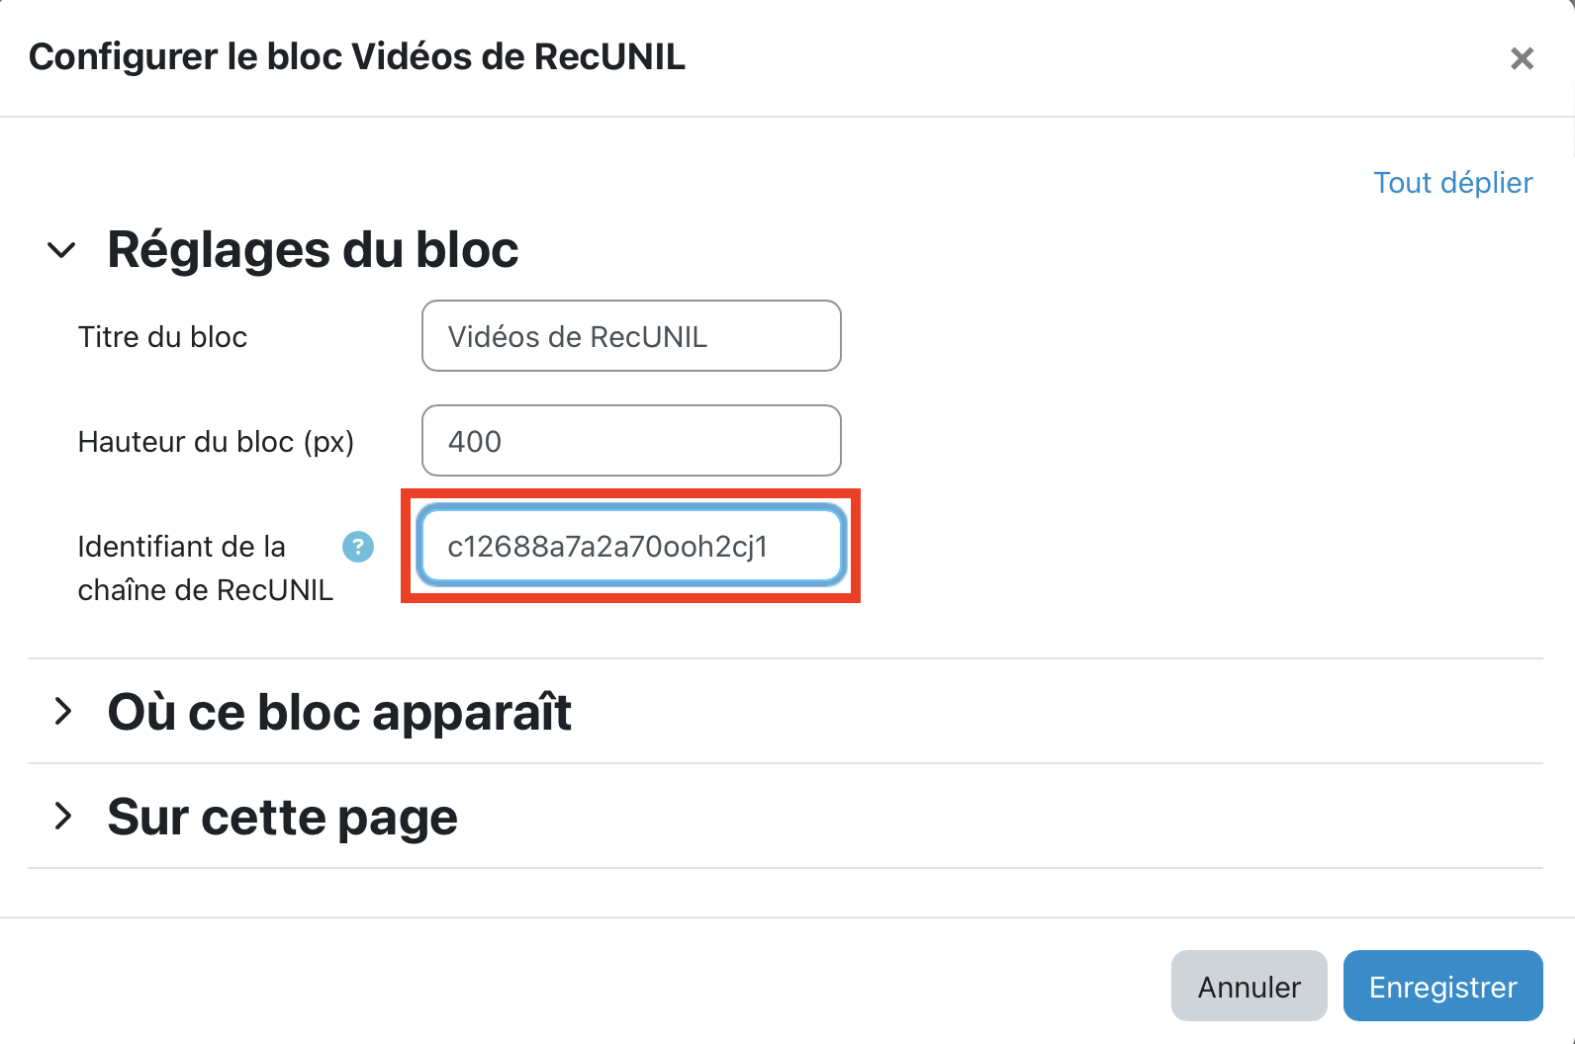This screenshot has height=1044, width=1575.
Task: Open the Où ce bloc apparaît heading
Action: [x=339, y=712]
